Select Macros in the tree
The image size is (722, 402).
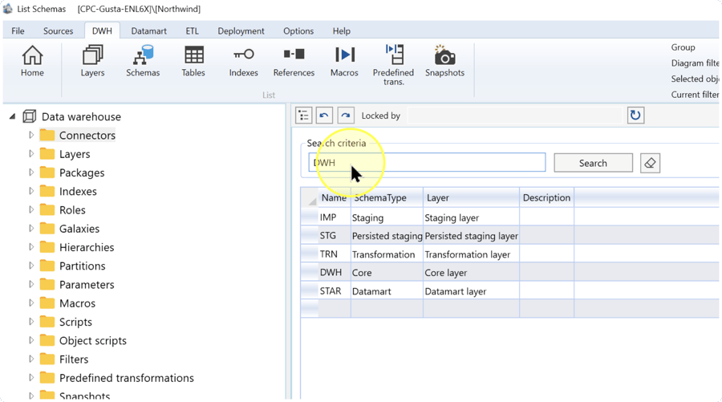77,303
